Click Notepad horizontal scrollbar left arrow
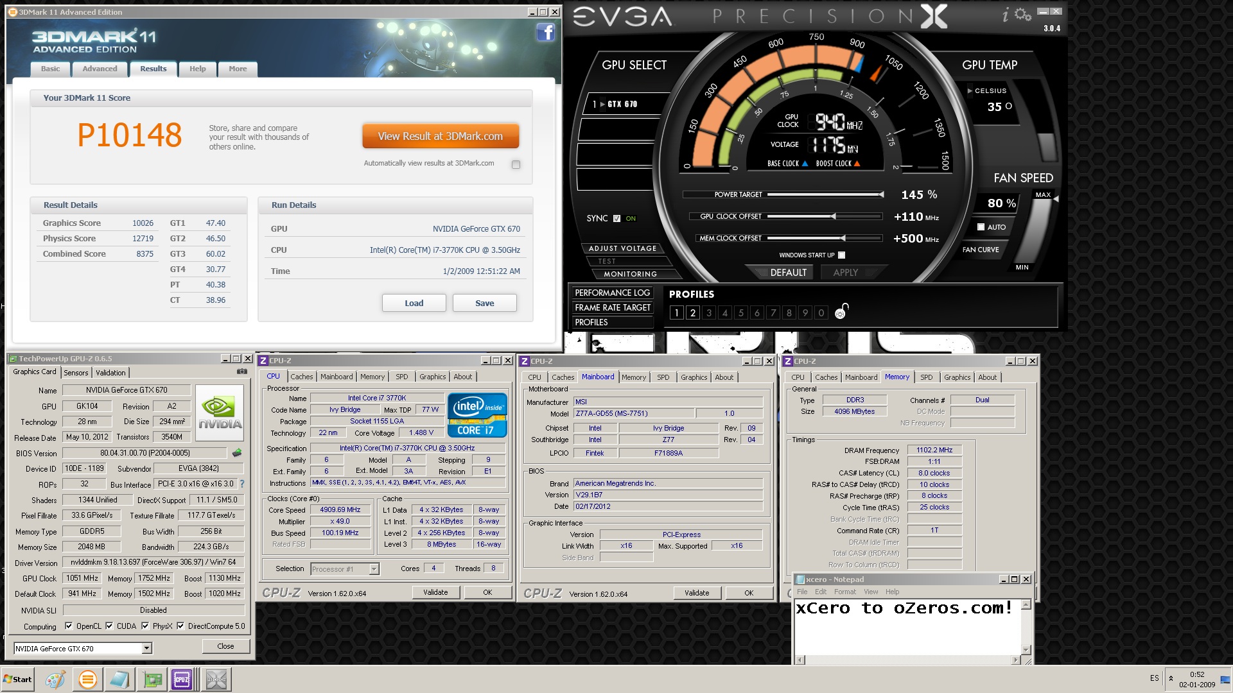Image resolution: width=1233 pixels, height=693 pixels. 800,660
